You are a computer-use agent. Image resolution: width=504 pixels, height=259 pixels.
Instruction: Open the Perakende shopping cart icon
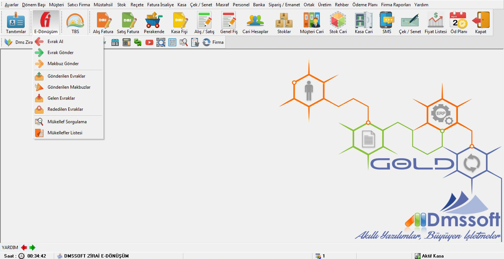pyautogui.click(x=154, y=23)
